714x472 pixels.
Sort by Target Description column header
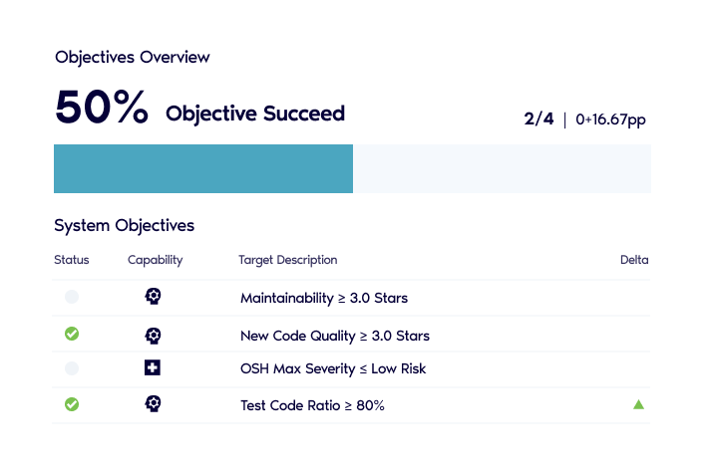(x=288, y=260)
